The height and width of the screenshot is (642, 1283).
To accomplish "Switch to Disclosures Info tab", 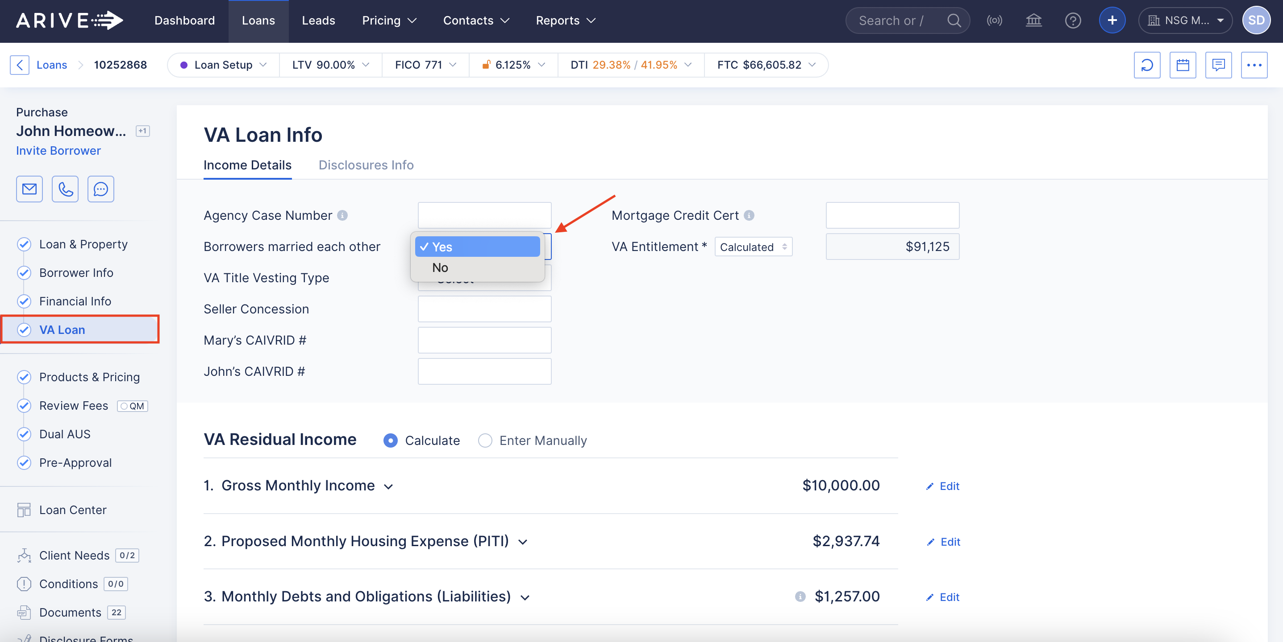I will pyautogui.click(x=366, y=165).
